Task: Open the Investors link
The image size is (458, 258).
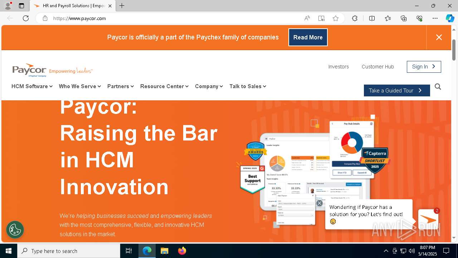Action: [338, 67]
